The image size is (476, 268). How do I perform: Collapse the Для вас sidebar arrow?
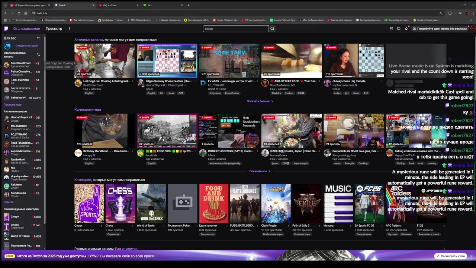(x=38, y=38)
